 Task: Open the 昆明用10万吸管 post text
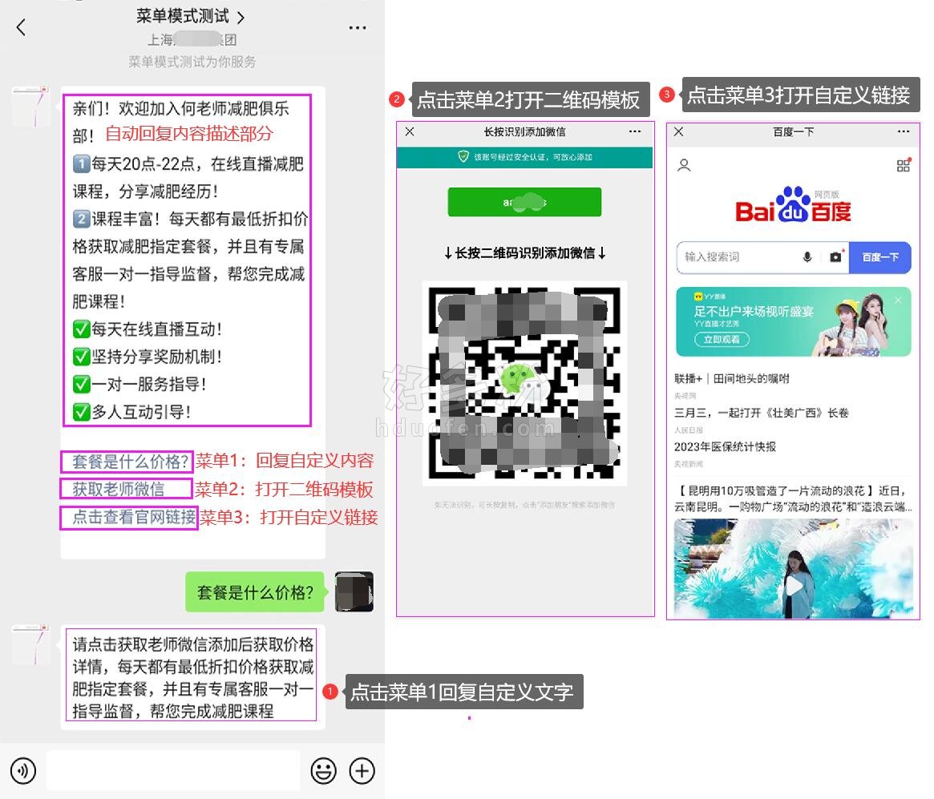(793, 498)
